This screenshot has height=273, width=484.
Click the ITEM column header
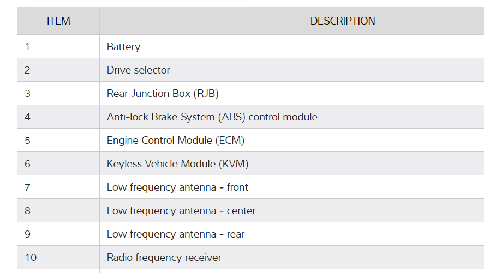(58, 21)
